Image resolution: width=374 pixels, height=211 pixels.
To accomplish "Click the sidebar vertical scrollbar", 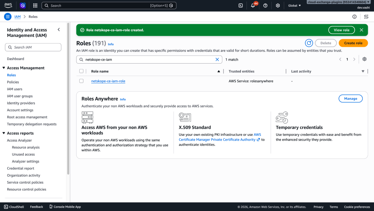I will point(68,99).
